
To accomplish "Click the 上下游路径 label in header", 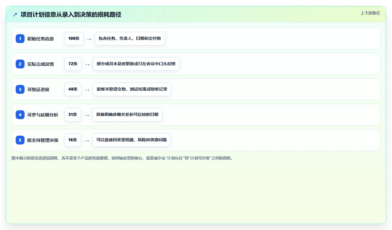I will tap(370, 13).
